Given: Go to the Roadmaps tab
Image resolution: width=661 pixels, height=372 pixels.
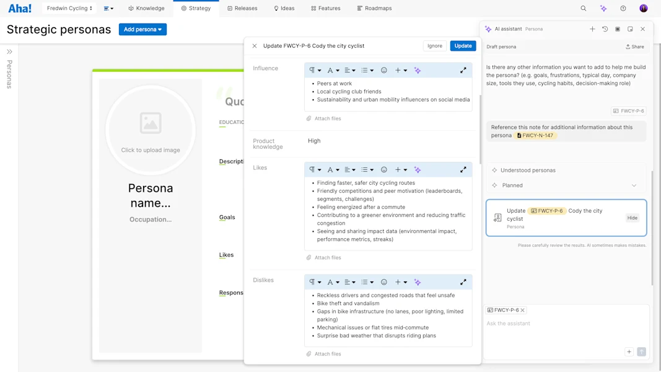Looking at the screenshot, I should point(374,8).
